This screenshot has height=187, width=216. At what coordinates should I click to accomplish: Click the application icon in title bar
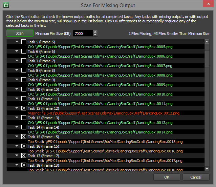(6, 5)
